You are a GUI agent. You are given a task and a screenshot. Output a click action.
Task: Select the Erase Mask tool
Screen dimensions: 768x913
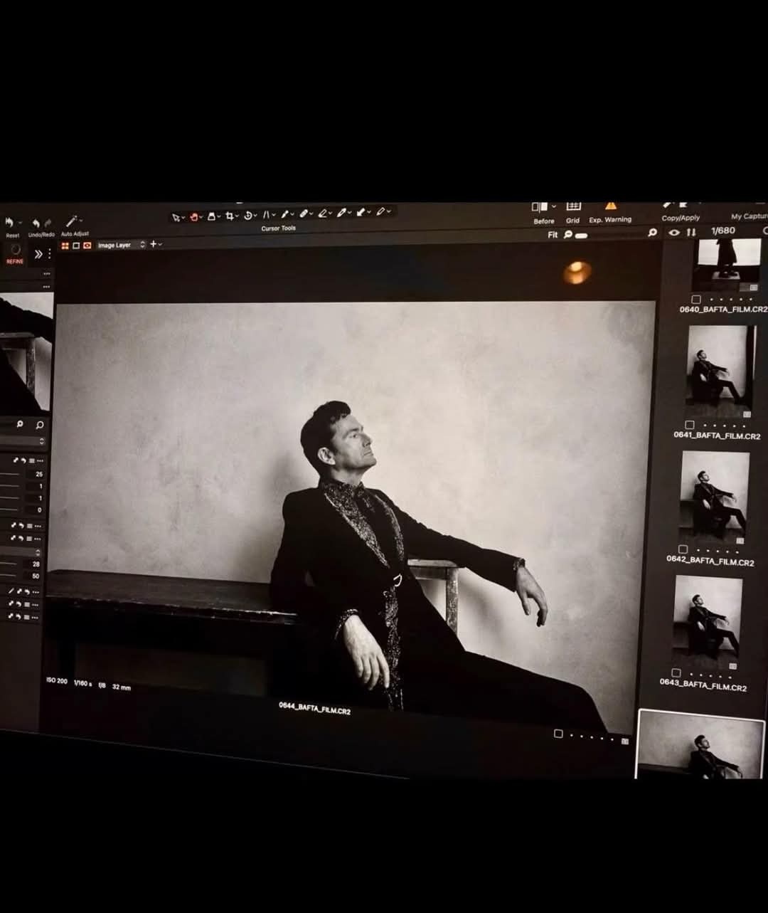323,213
